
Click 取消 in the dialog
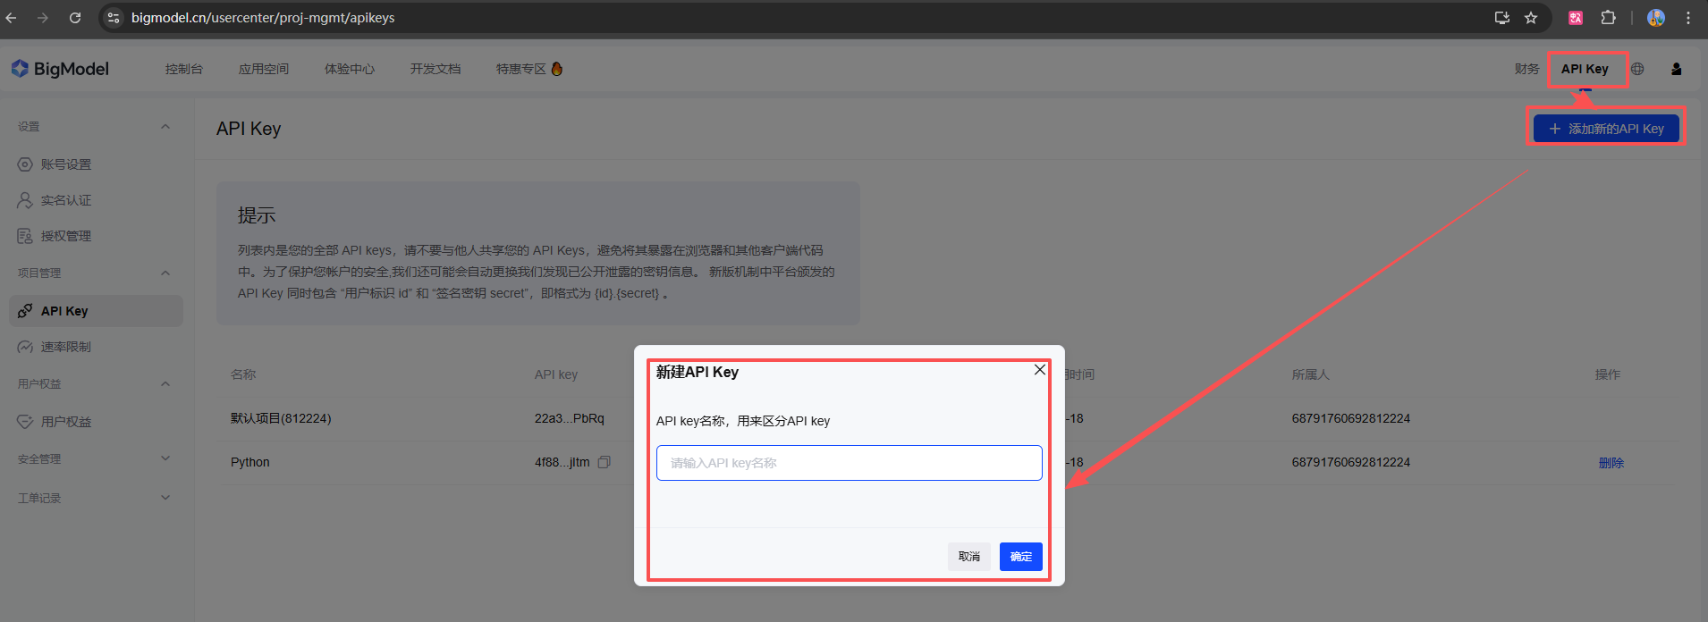(969, 557)
